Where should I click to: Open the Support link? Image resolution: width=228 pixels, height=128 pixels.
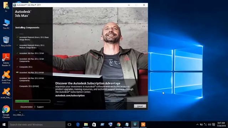click(40, 107)
